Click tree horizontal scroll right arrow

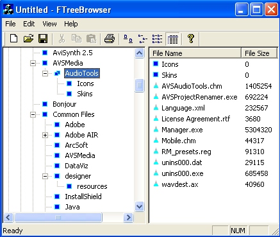click(128, 218)
